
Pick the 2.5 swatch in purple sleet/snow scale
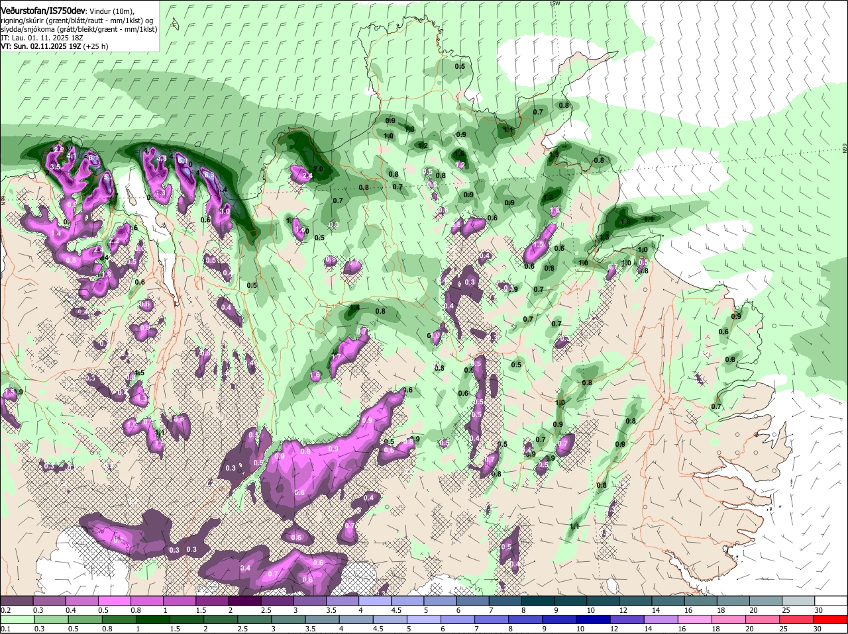(276, 601)
